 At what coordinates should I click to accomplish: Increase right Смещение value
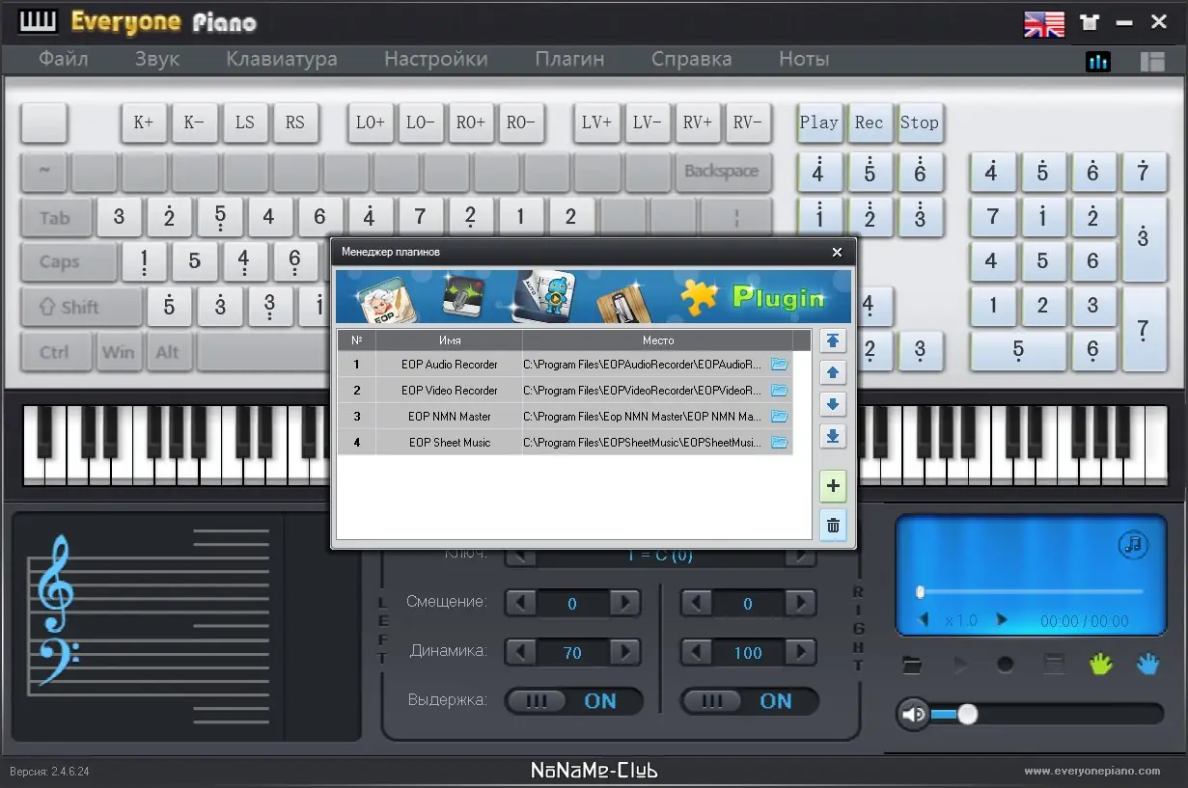(x=800, y=604)
